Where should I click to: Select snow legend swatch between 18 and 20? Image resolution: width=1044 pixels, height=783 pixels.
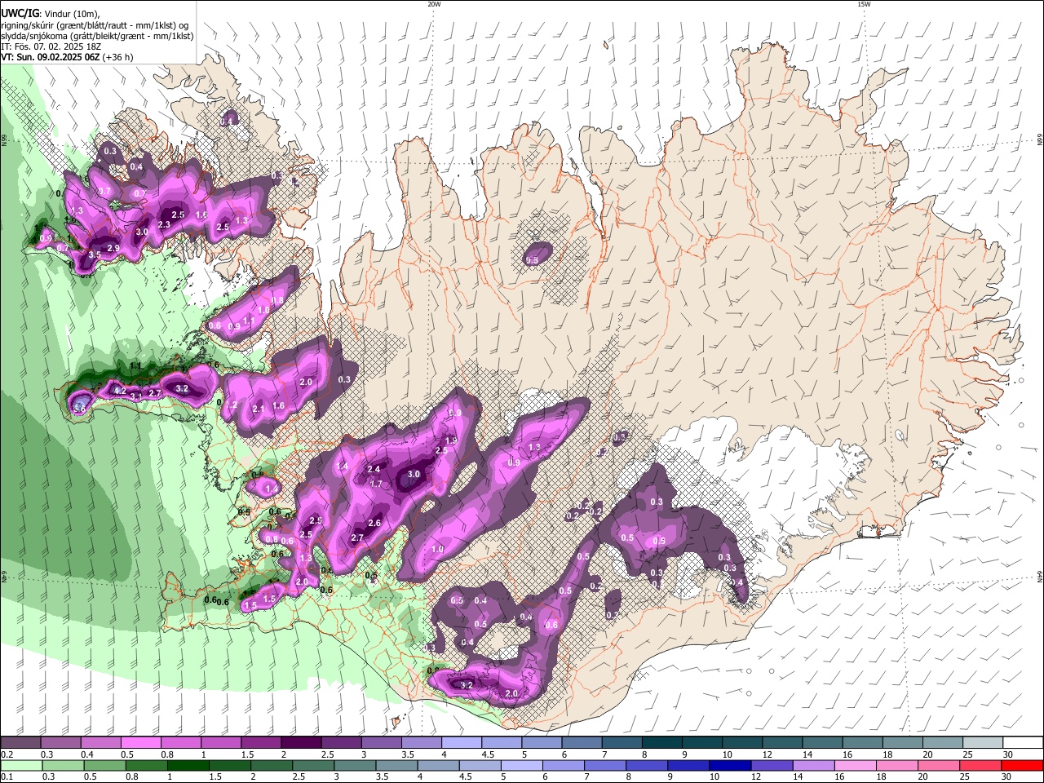[903, 742]
